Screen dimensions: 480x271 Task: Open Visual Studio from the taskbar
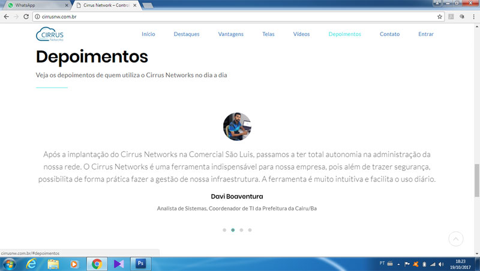(x=118, y=264)
